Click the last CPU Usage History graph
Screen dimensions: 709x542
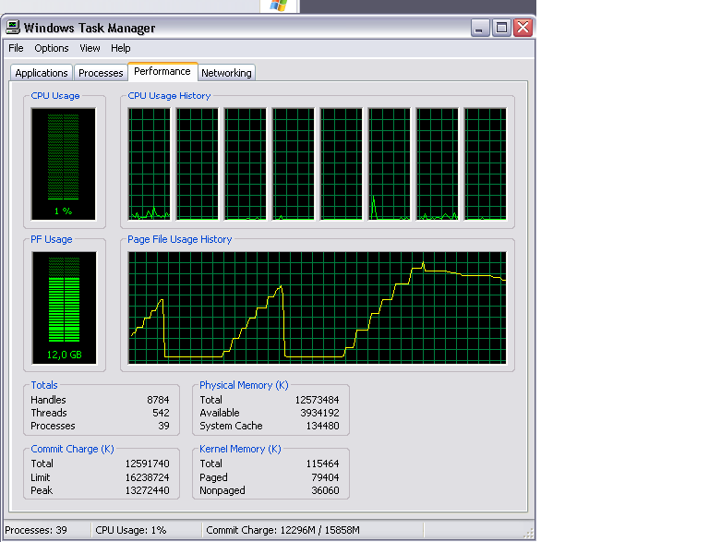click(485, 164)
